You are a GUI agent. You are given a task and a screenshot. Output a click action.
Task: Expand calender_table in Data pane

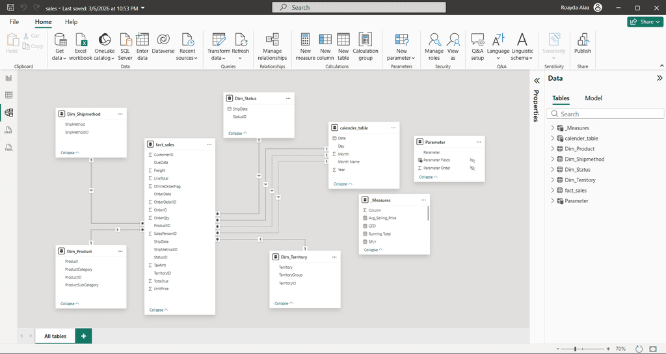pos(553,138)
